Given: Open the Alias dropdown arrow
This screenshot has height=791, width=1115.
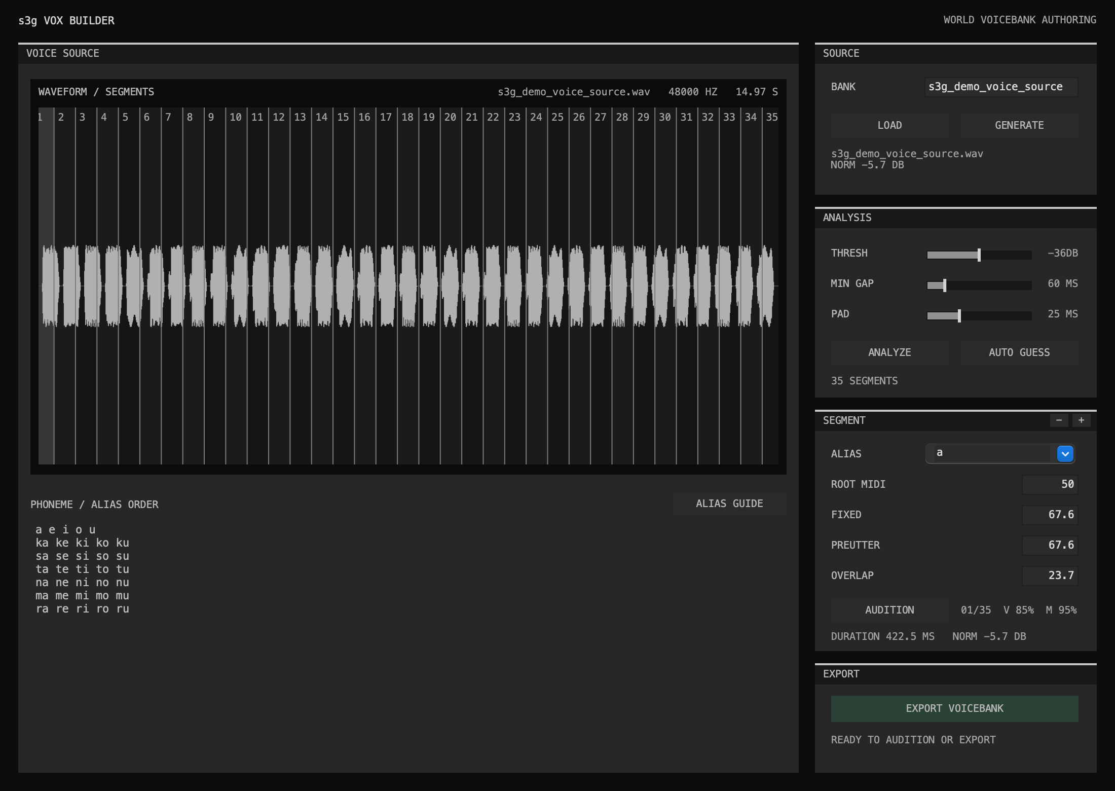Looking at the screenshot, I should pos(1065,454).
